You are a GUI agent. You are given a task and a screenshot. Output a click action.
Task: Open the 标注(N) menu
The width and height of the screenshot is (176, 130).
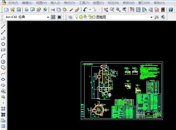113,3
